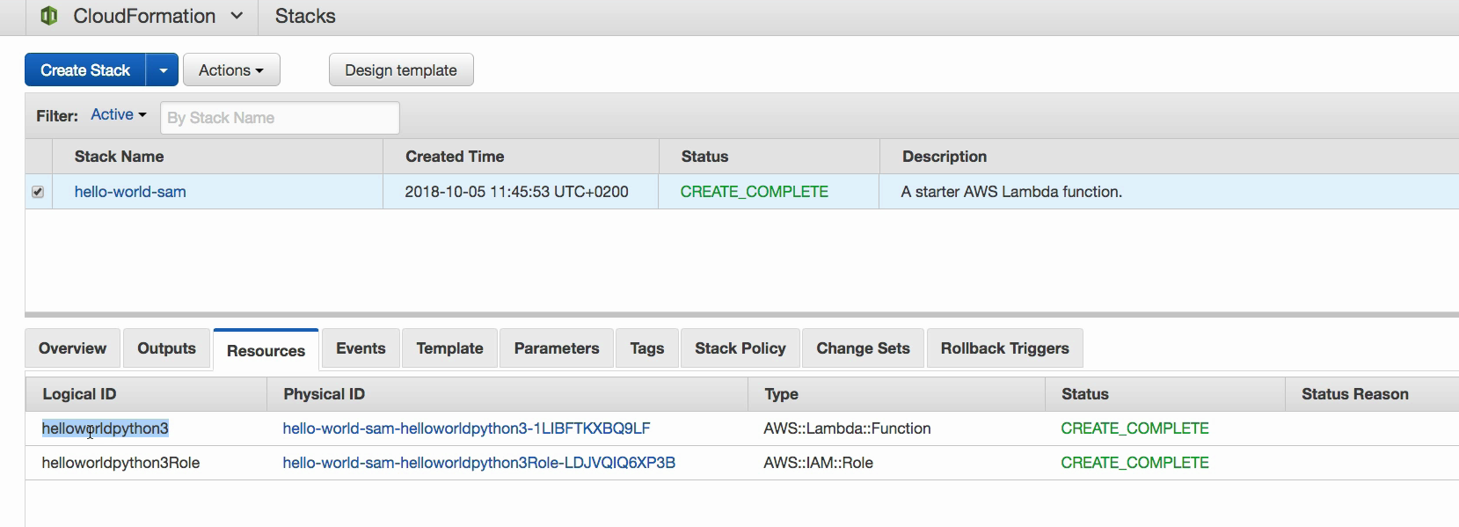Open the helloworldpython3Role-LDJVQIQ6XP3B physical ID link

pyautogui.click(x=478, y=463)
